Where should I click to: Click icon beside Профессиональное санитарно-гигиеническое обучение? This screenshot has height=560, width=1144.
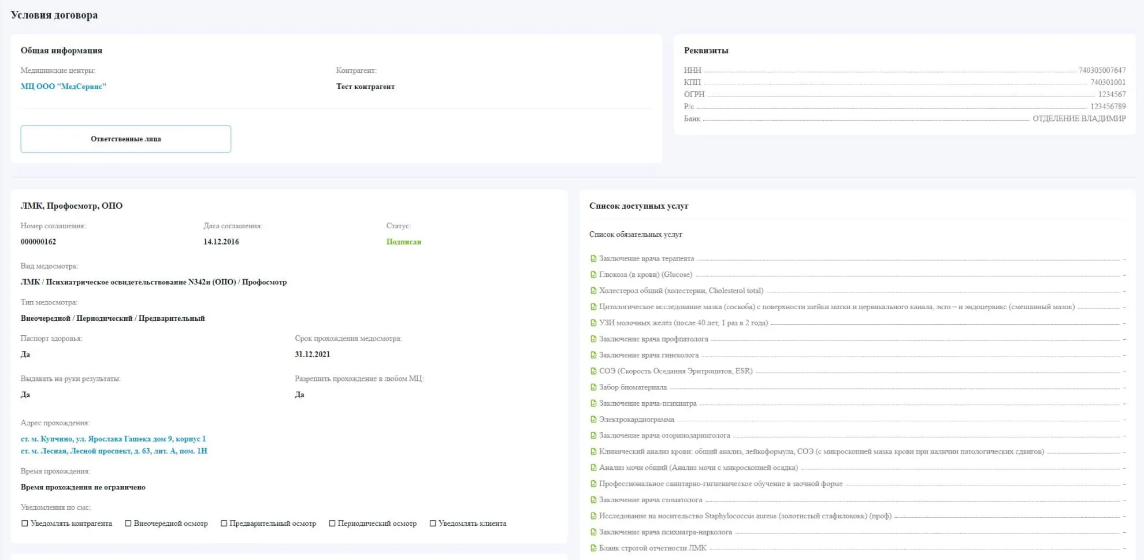pyautogui.click(x=593, y=484)
